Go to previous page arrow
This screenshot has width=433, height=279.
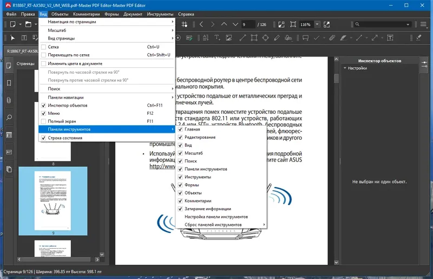(201, 24)
